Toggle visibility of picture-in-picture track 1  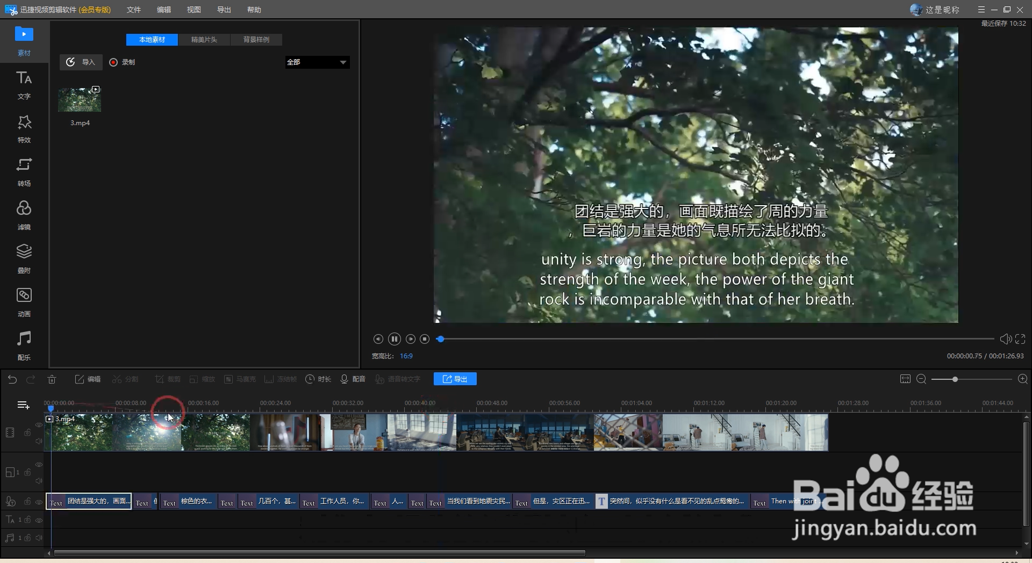39,464
